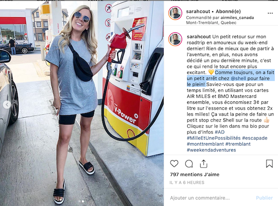
Task: Open Mont-Tremblant, Quebec location page
Action: [211, 23]
